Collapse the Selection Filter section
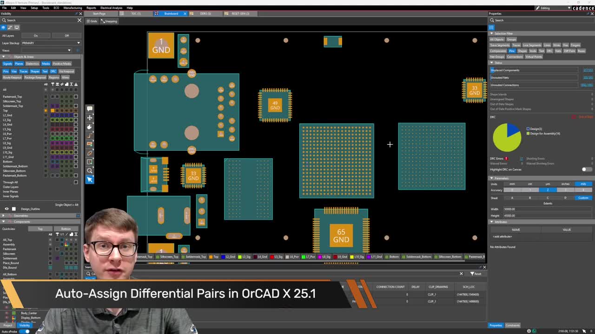Viewport: 595px width, 334px height. pos(492,33)
